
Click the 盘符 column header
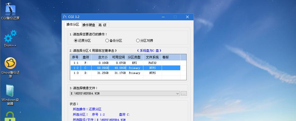point(86,57)
